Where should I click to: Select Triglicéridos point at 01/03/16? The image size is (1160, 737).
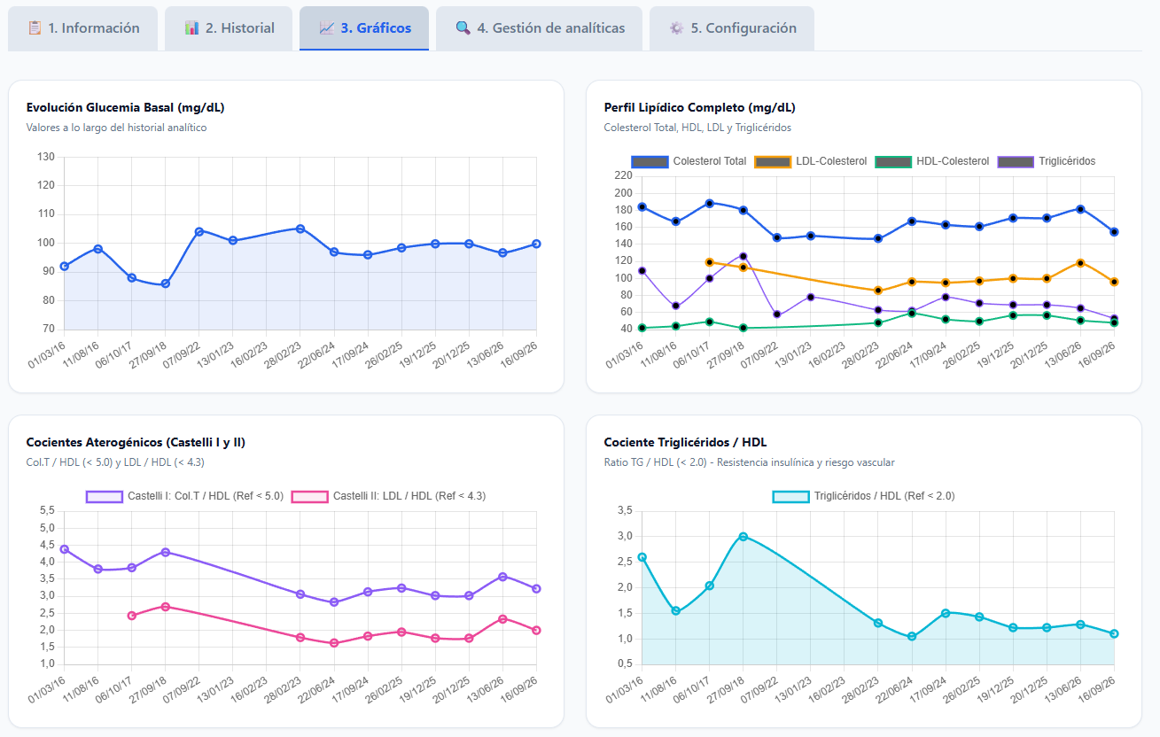point(642,270)
